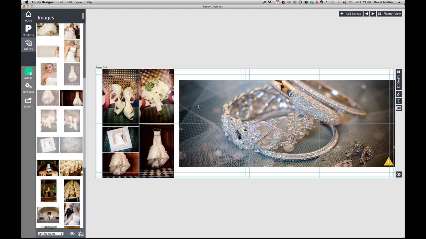Viewport: 426px width, 239px height.
Task: Click the Add Spread button
Action: click(x=351, y=14)
